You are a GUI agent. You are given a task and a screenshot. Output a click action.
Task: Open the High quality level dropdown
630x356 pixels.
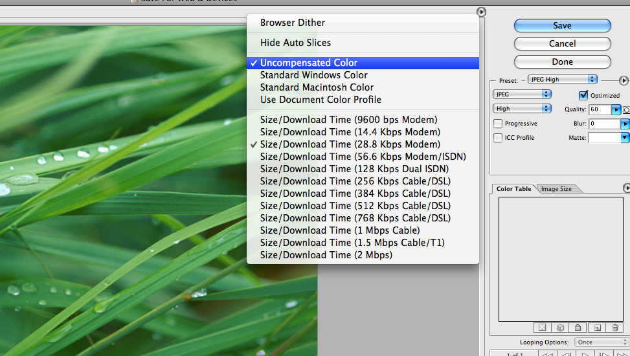click(522, 109)
